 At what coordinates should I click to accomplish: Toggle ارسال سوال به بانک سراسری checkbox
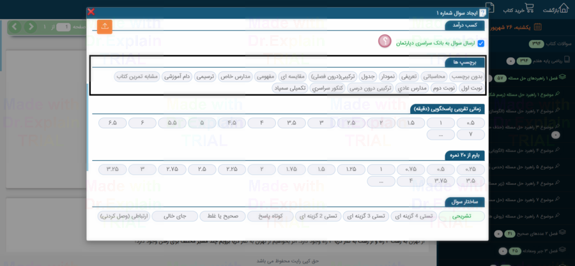pyautogui.click(x=480, y=43)
